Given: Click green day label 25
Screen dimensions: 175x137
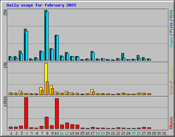Looking at the screenshot, I should (133, 133).
